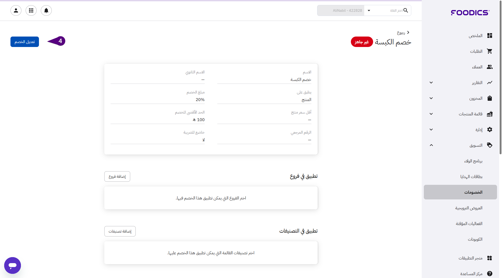
Task: Click the search magnifier icon
Action: (406, 10)
